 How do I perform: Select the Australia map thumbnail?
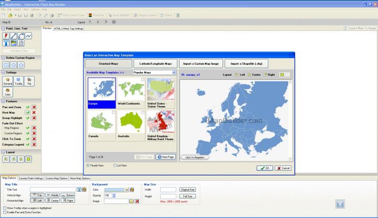(130, 126)
